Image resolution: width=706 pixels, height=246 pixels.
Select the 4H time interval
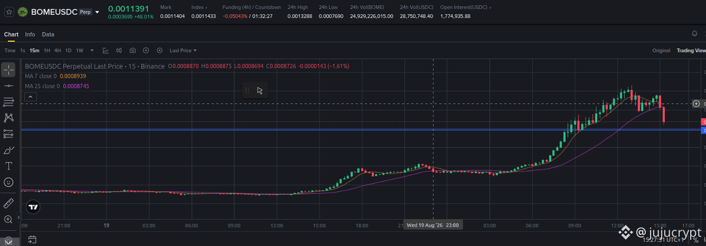[x=58, y=51]
